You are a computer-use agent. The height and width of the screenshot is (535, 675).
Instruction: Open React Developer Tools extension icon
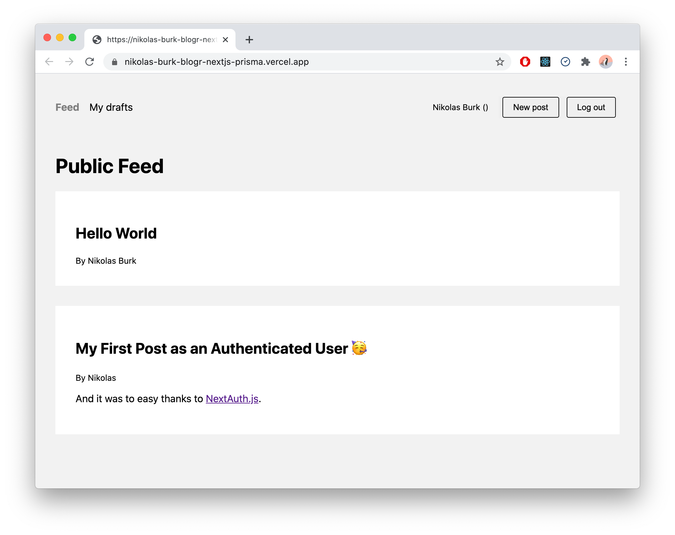pos(545,62)
